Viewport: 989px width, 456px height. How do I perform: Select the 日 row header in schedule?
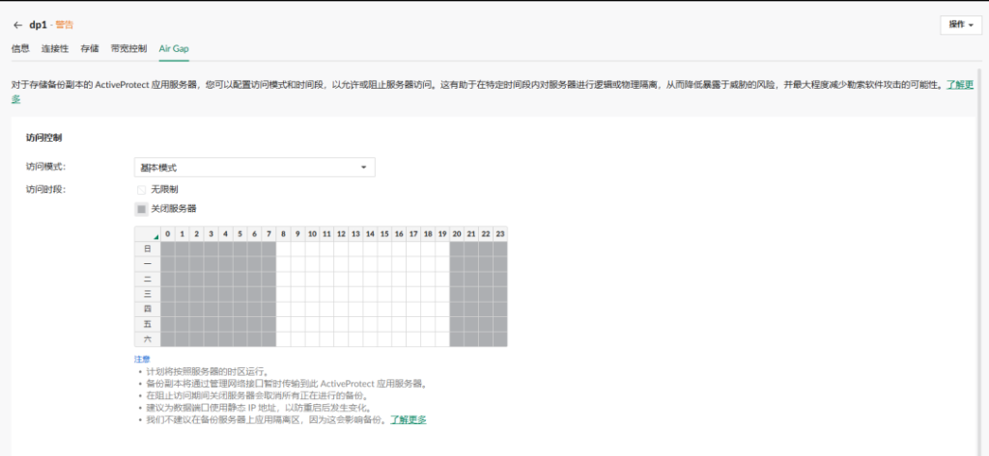147,249
